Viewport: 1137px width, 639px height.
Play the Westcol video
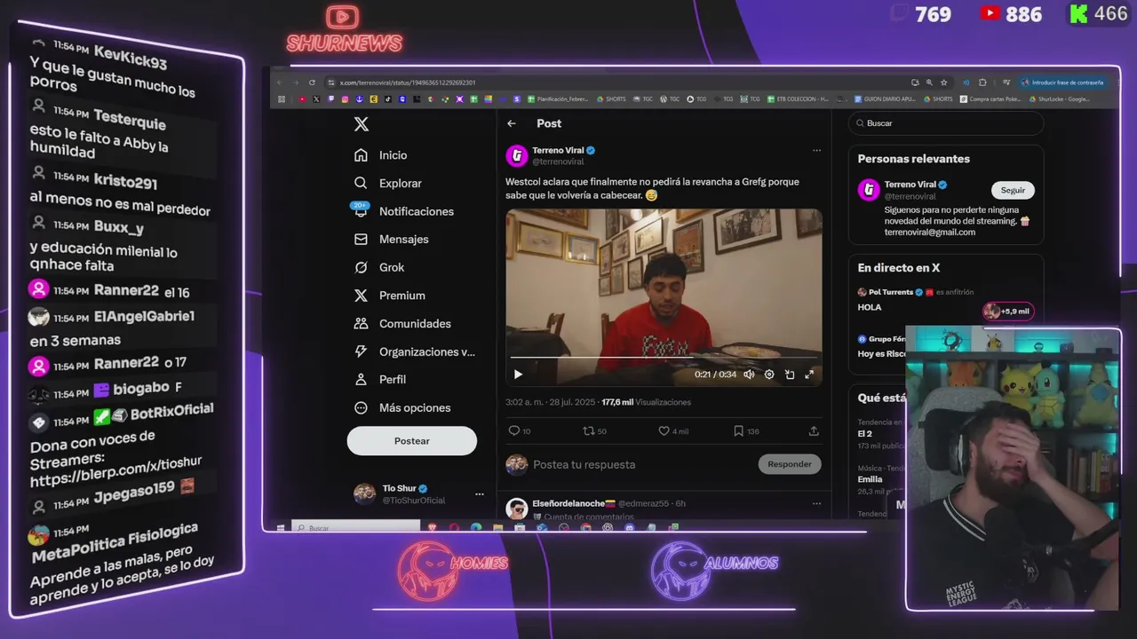tap(518, 375)
